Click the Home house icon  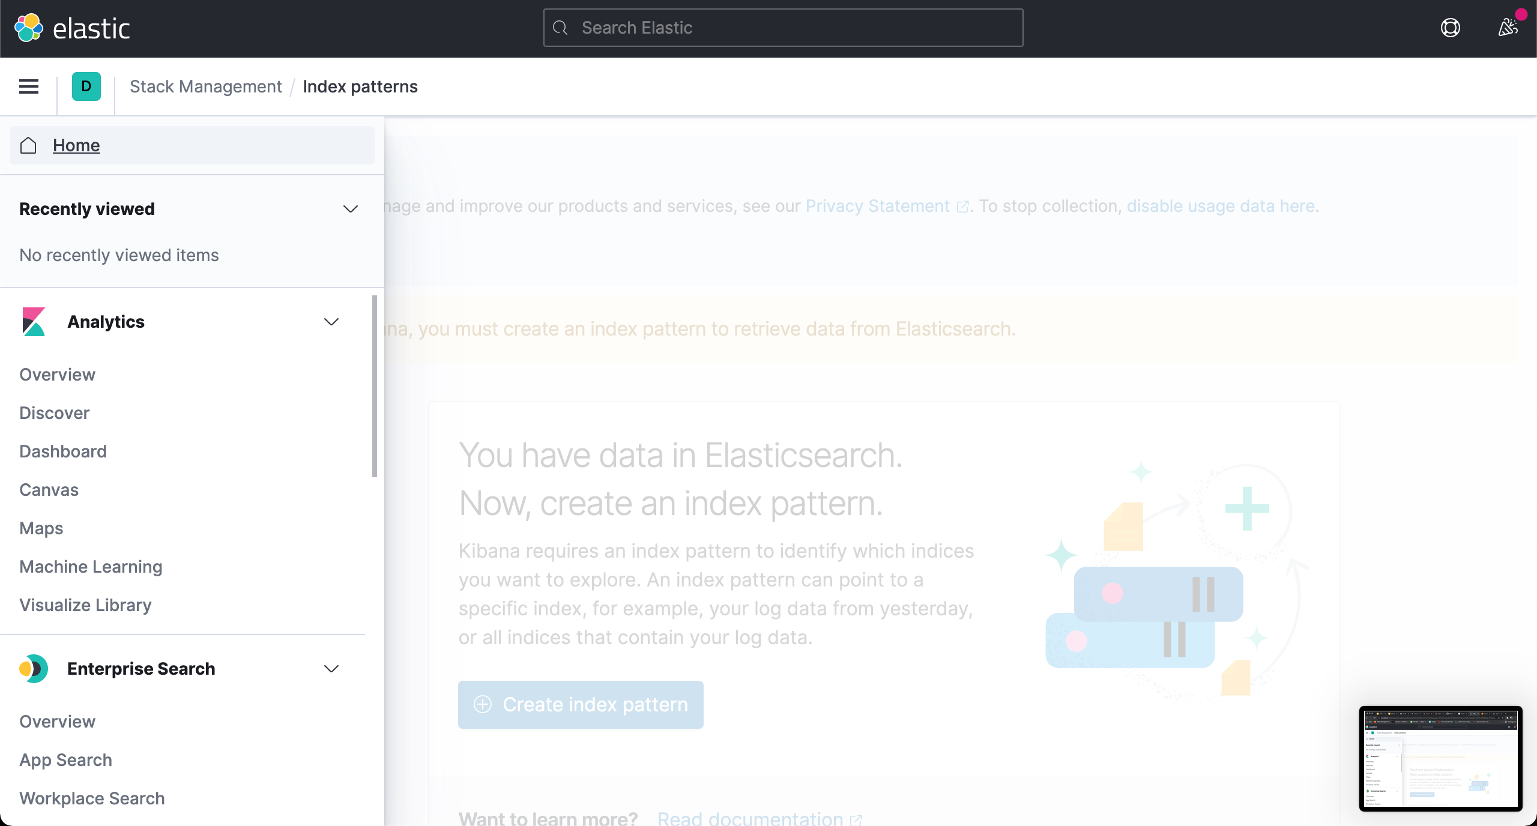click(28, 145)
